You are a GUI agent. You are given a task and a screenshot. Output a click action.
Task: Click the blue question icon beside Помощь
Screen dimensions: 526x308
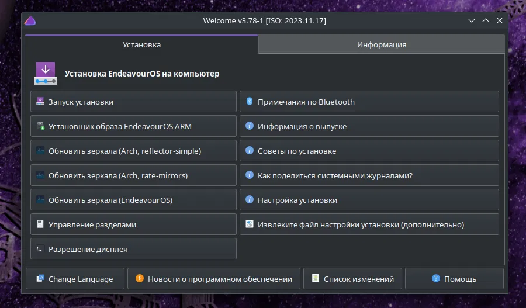tap(436, 279)
